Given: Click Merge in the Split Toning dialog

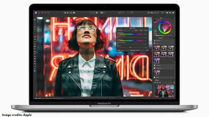Looking at the screenshot, I should 136,30.
